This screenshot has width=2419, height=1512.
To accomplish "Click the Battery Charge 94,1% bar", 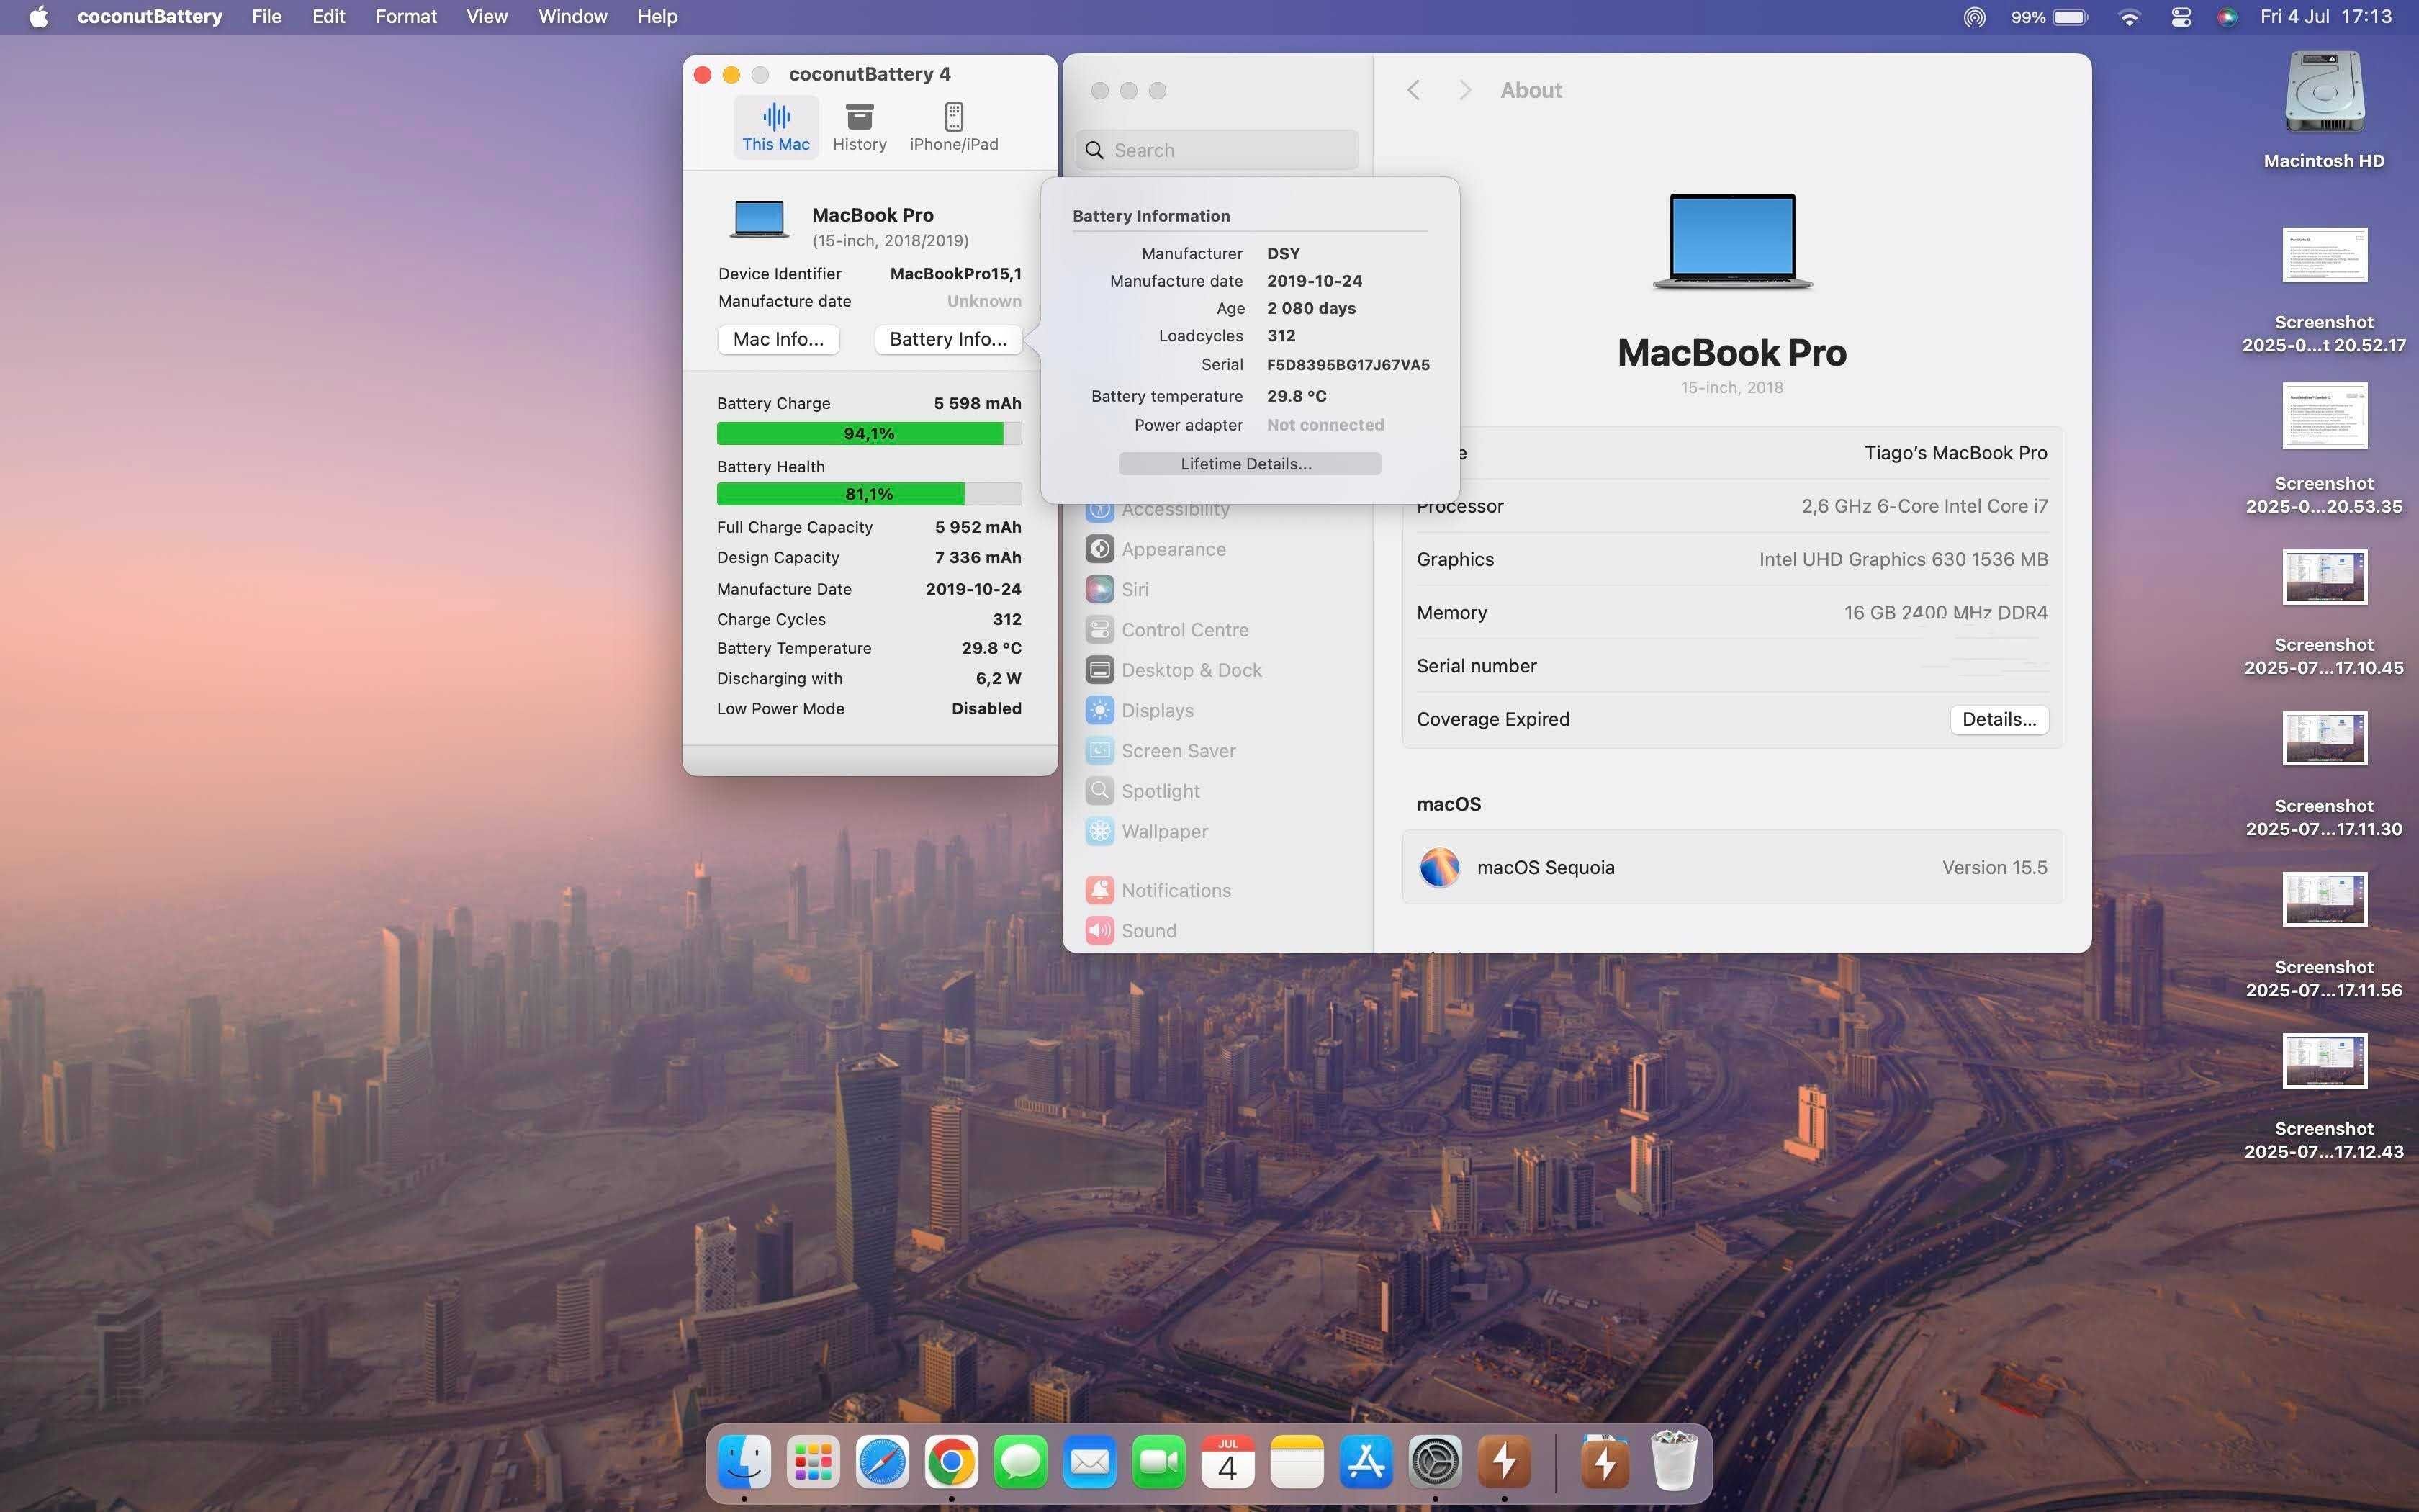I will click(x=869, y=433).
